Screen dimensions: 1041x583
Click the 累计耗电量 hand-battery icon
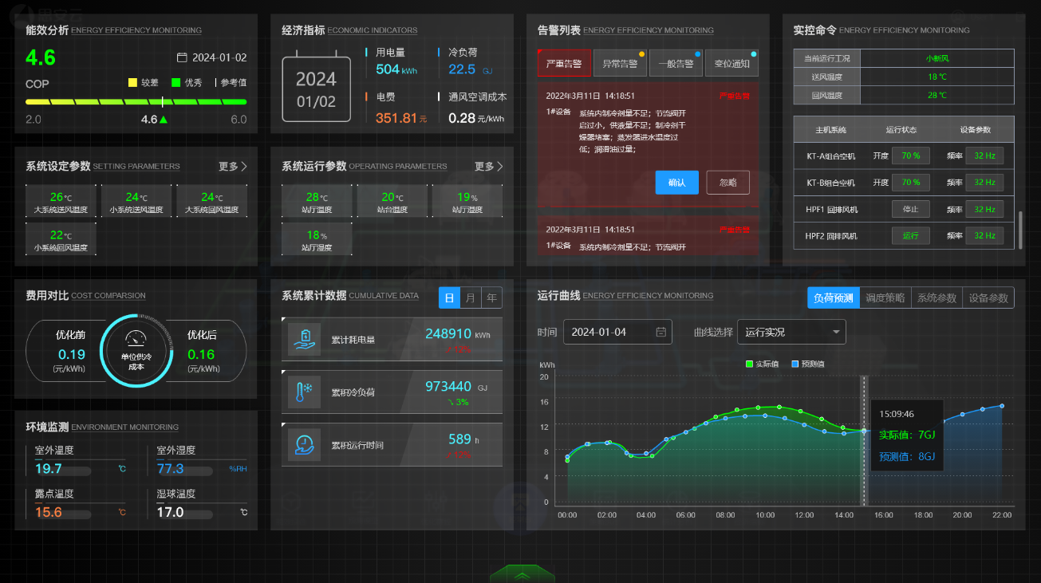coord(304,339)
